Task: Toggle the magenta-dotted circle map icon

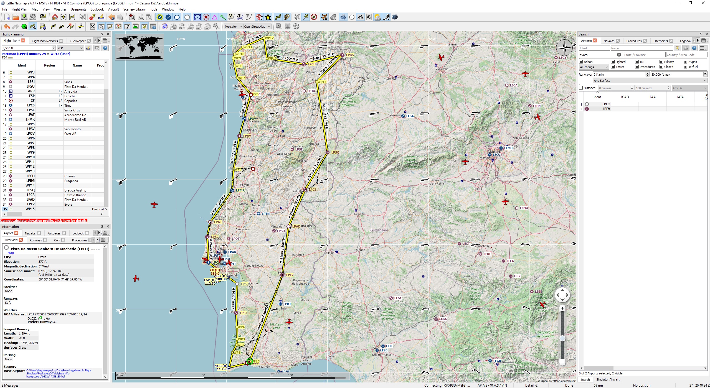Action: pyautogui.click(x=206, y=17)
